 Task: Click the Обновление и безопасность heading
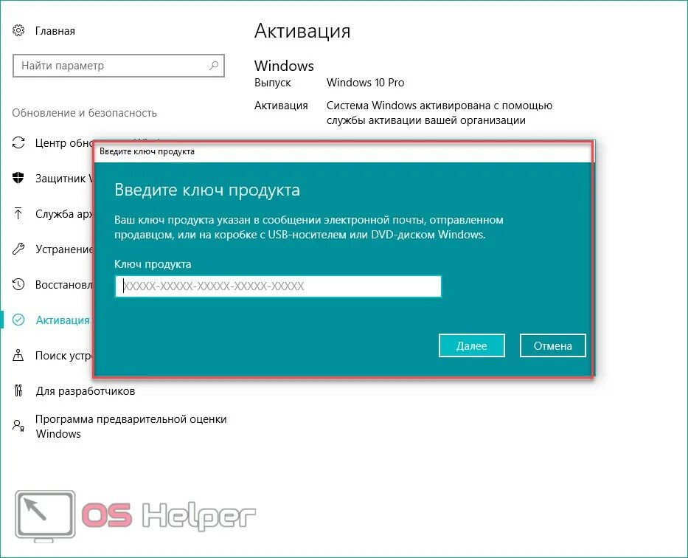click(84, 113)
